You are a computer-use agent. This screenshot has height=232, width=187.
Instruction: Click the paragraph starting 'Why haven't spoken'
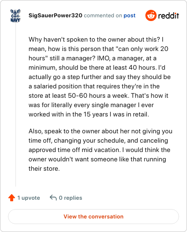coord(100,77)
